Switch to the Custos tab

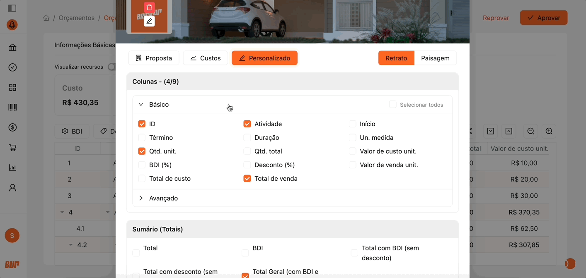coord(205,58)
